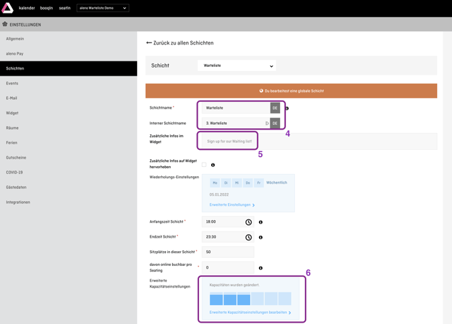Viewport: 452px width, 324px height.
Task: Select Allgemein in the settings sidebar
Action: click(68, 38)
